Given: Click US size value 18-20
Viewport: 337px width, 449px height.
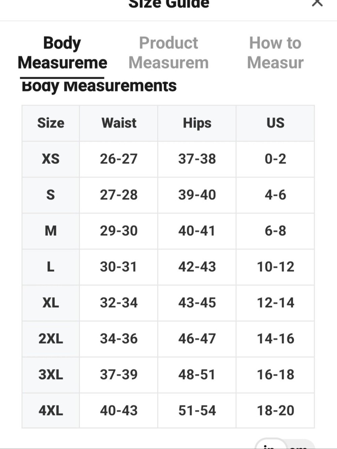Looking at the screenshot, I should [275, 411].
